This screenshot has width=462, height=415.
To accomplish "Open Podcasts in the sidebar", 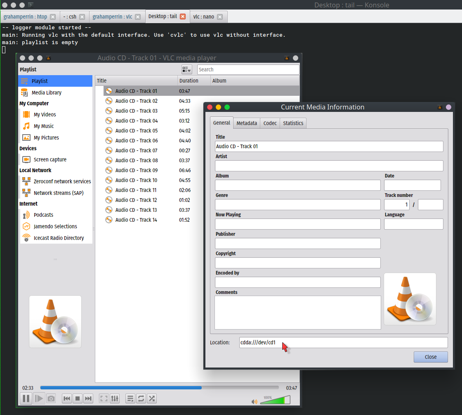I will 43,215.
